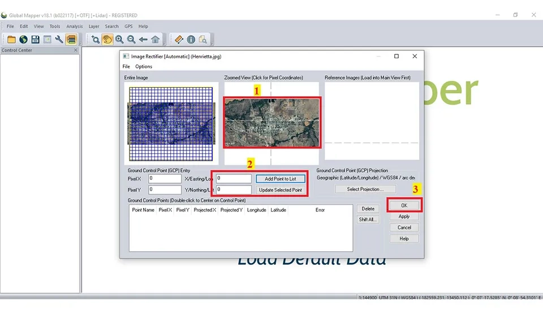Viewport: 543px width, 310px height.
Task: Open the Options menu in Image Rectifier
Action: (144, 67)
